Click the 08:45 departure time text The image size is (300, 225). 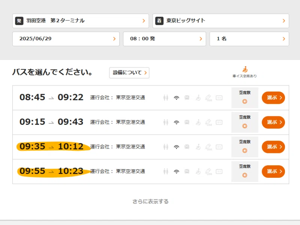[x=32, y=97]
